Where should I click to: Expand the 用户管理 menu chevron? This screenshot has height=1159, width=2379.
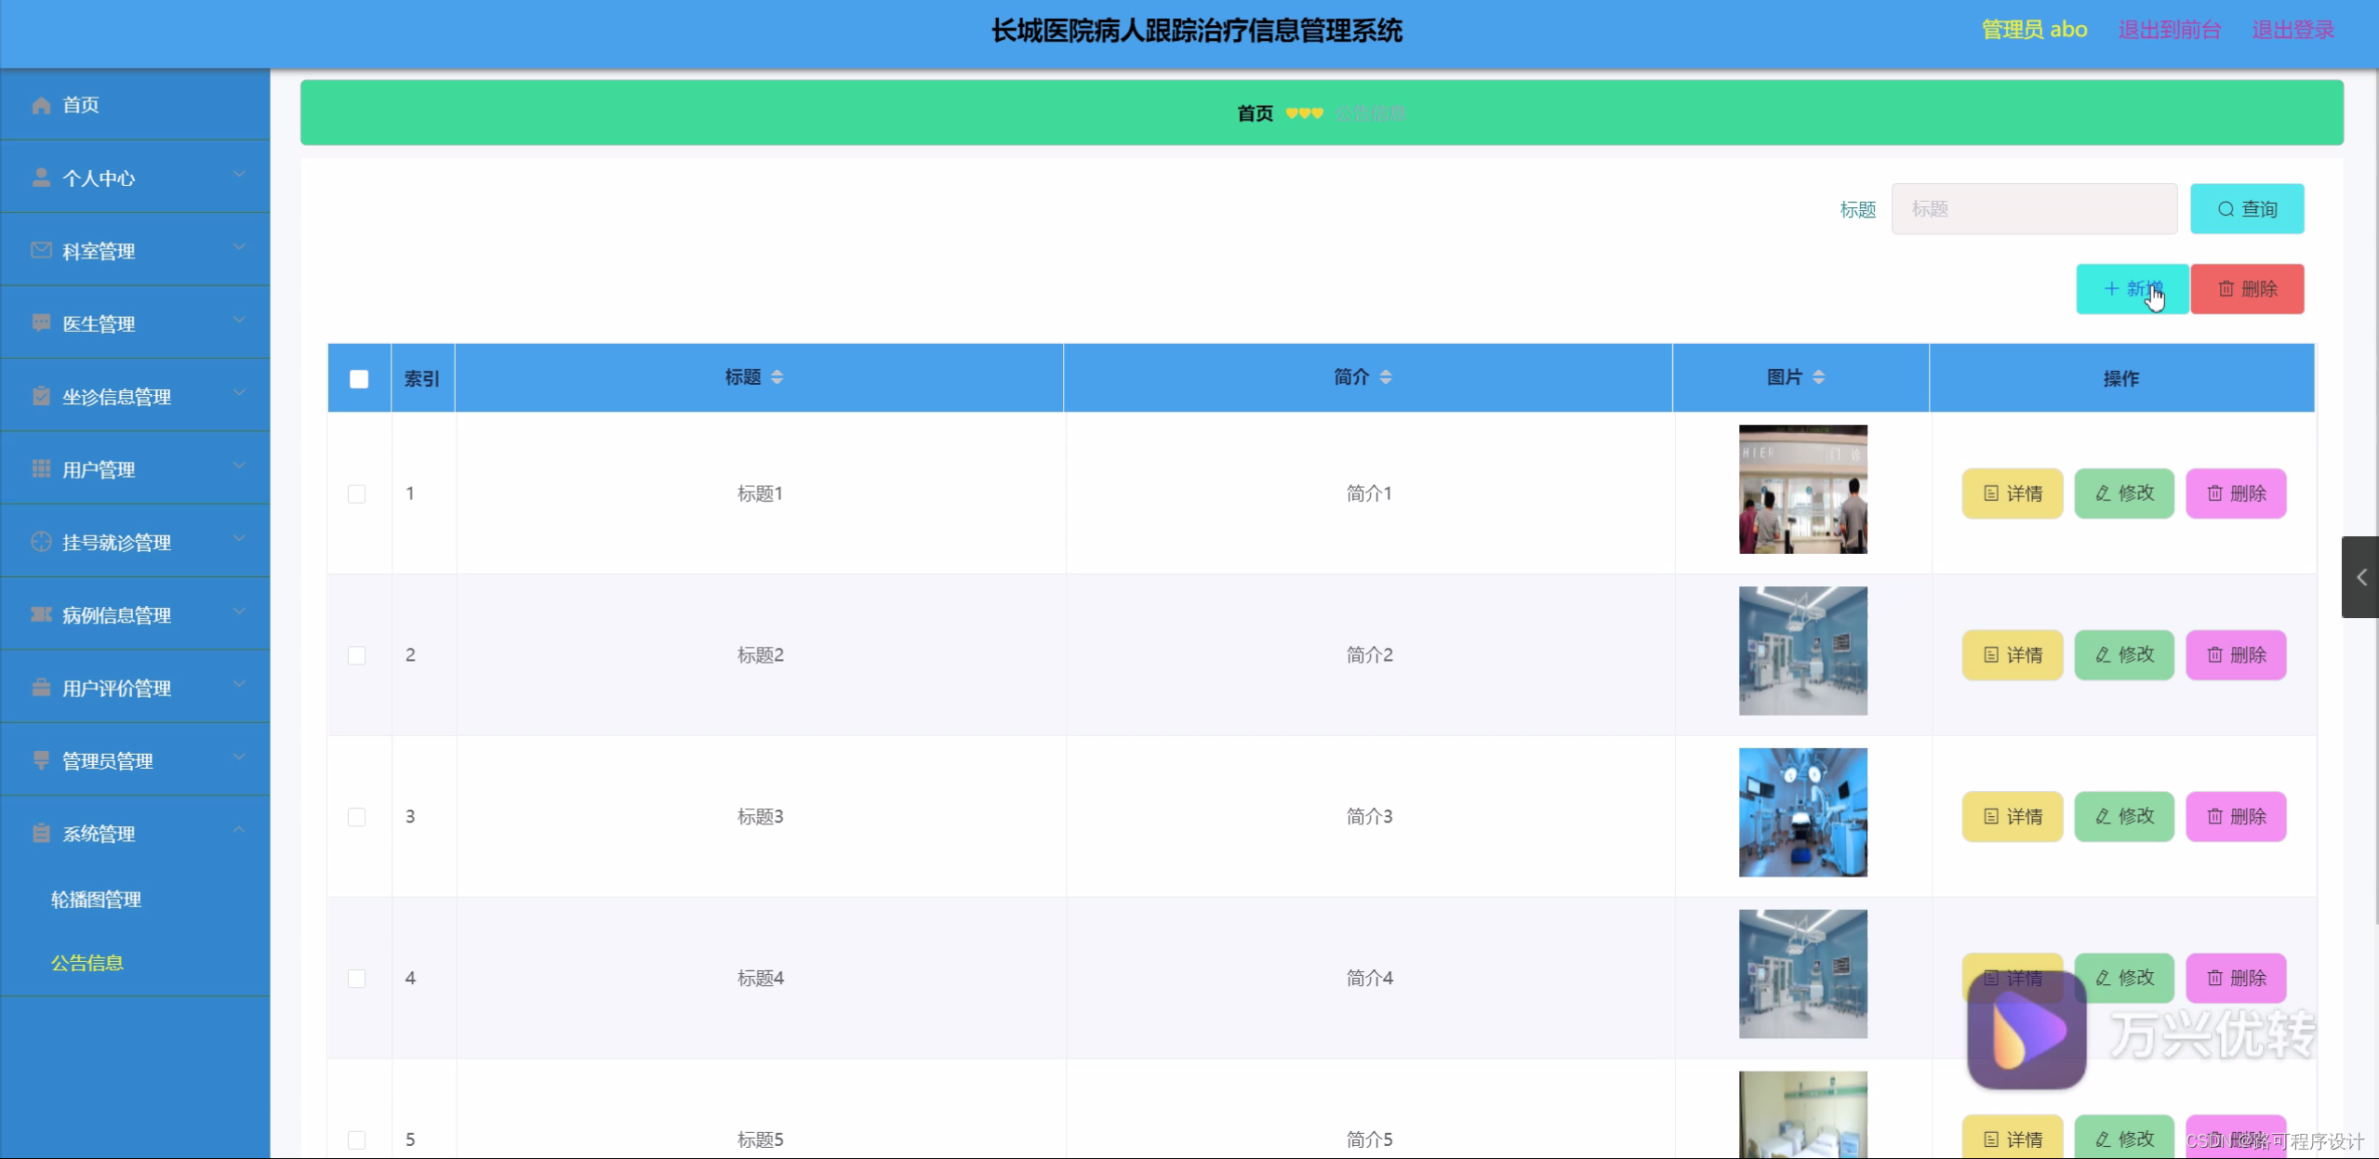239,466
